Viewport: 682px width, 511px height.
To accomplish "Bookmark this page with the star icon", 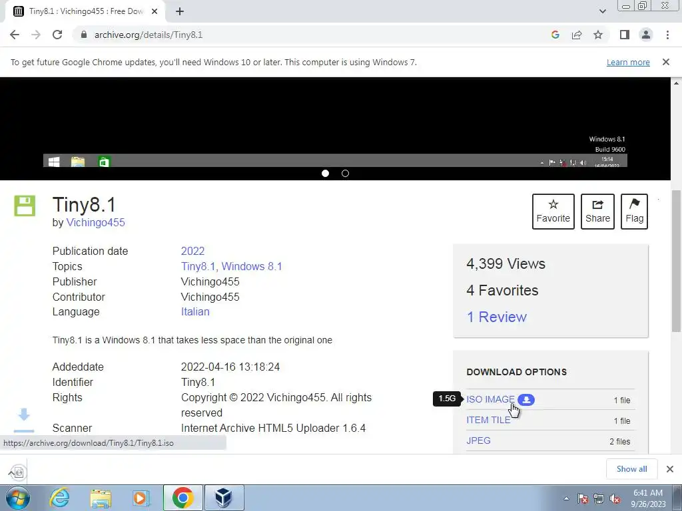I will [x=598, y=35].
